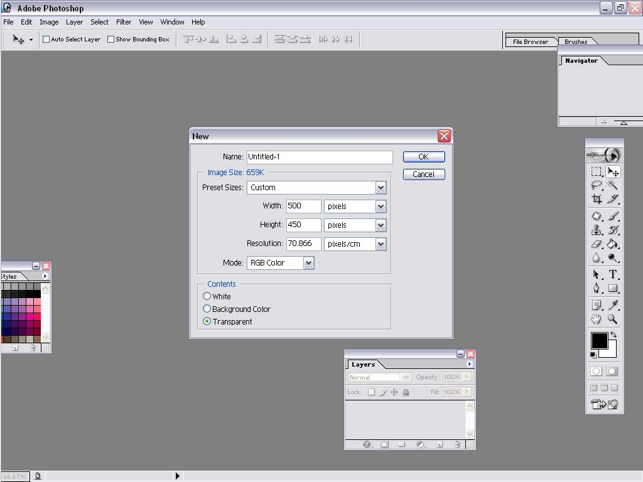The width and height of the screenshot is (643, 482).
Task: Open the tool preset picker arrow
Action: tap(31, 40)
